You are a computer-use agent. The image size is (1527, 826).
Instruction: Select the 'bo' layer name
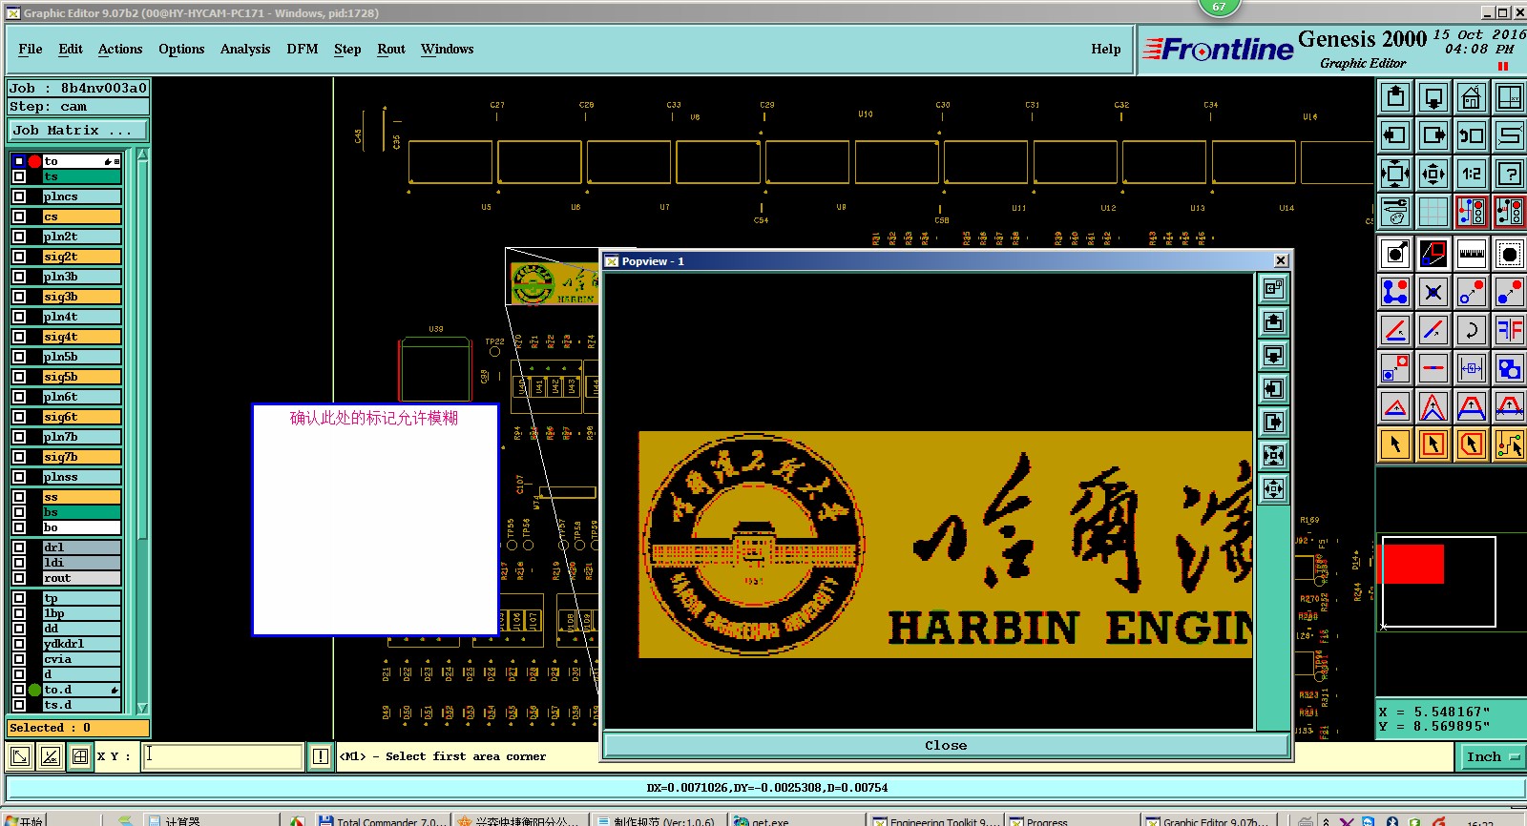81,527
